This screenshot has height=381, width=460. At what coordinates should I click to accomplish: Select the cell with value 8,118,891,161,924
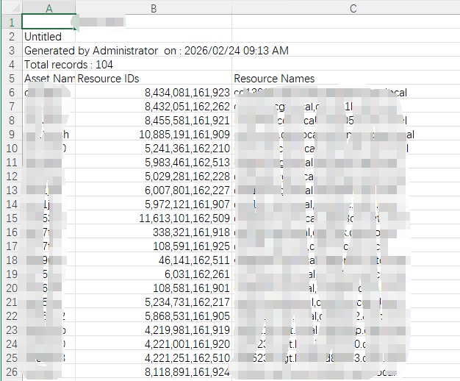point(187,371)
